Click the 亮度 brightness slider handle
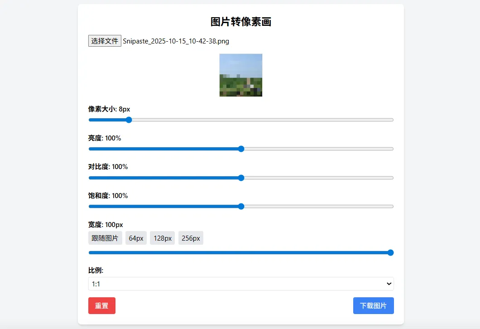This screenshot has width=480, height=329. coord(241,149)
